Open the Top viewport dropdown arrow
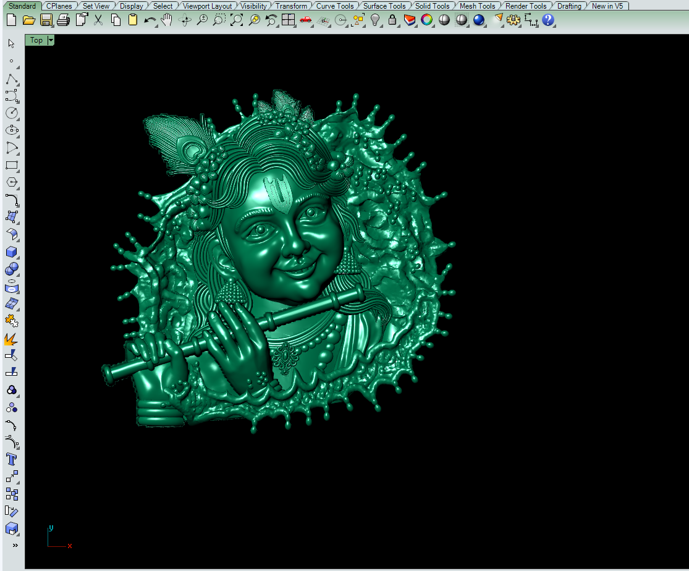 [x=51, y=40]
